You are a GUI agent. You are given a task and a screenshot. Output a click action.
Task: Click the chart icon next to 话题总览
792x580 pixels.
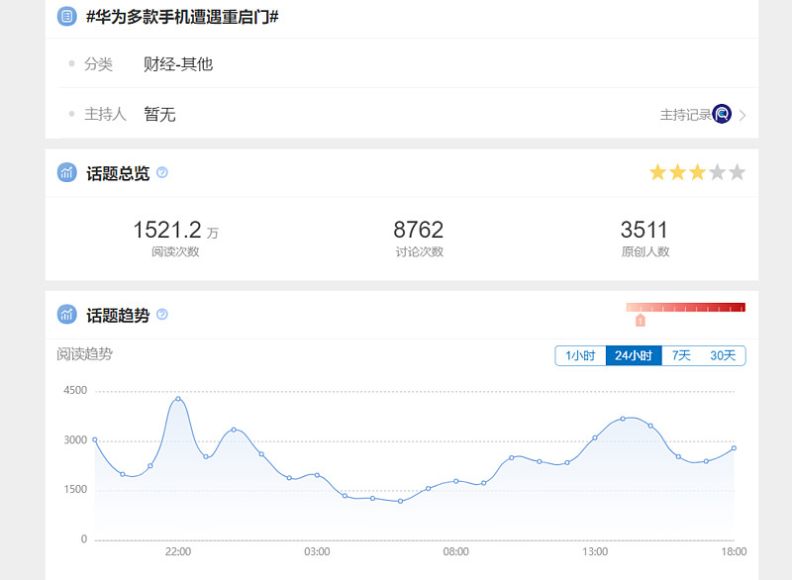[x=66, y=172]
